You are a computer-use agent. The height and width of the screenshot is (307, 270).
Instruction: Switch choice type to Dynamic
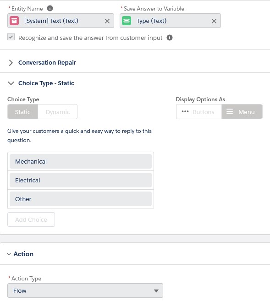pos(58,112)
